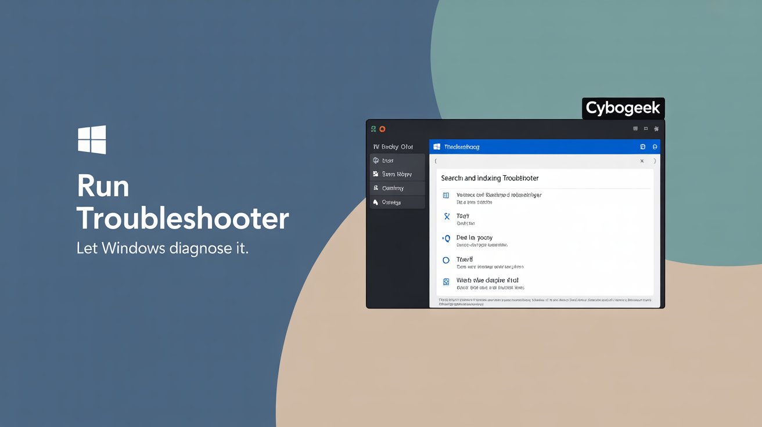
Task: Select the third sidebar item
Action: pos(398,188)
